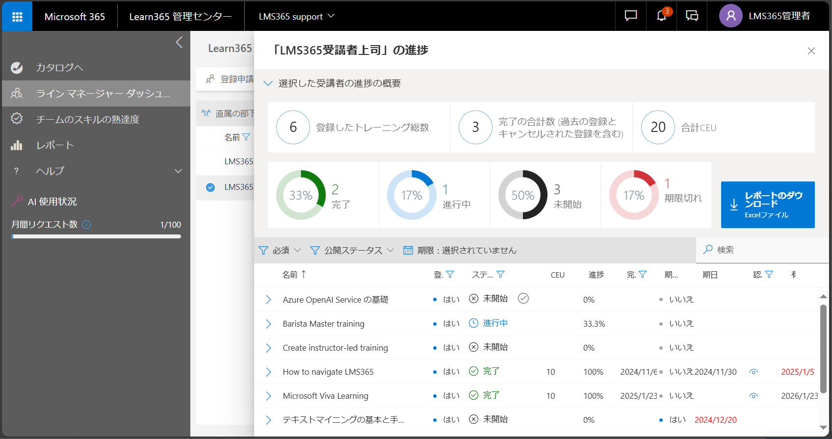The height and width of the screenshot is (439, 832).
Task: Sort by CEU column header
Action: (x=557, y=275)
